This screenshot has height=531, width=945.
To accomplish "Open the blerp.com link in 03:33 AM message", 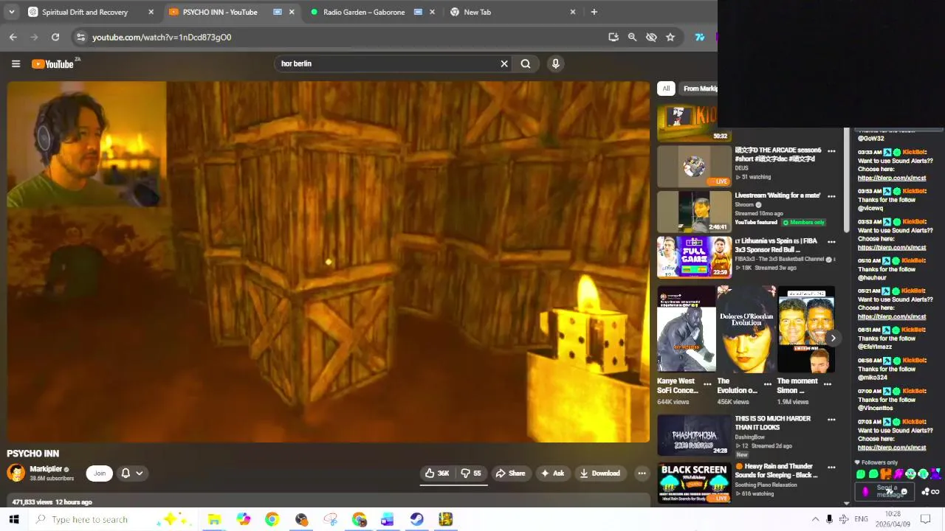I will [x=891, y=178].
